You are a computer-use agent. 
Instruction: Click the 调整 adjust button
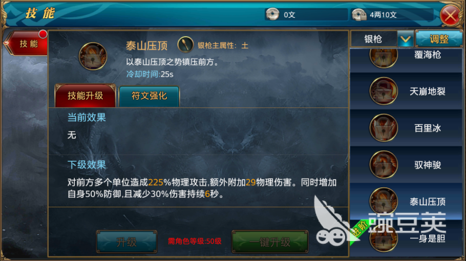(439, 39)
